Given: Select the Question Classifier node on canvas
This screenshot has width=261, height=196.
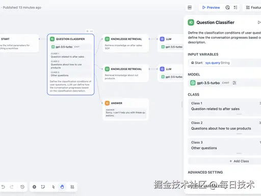Looking at the screenshot, I should point(71,64).
